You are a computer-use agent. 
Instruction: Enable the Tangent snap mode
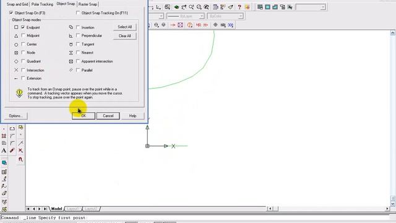tap(78, 44)
